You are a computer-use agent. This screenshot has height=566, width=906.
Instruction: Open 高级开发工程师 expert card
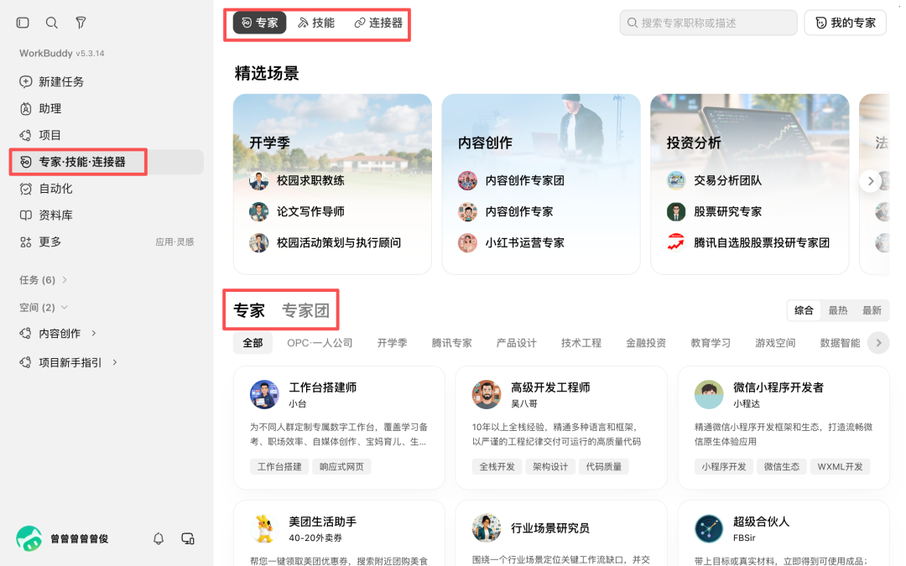click(561, 428)
